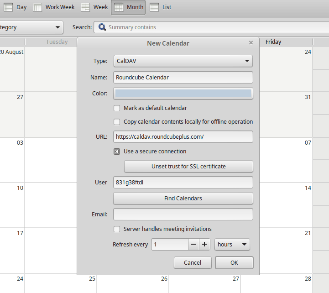Click the Work Week view icon

point(37,7)
